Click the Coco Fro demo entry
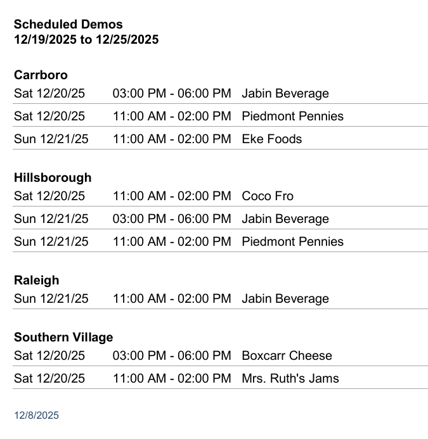 [268, 196]
